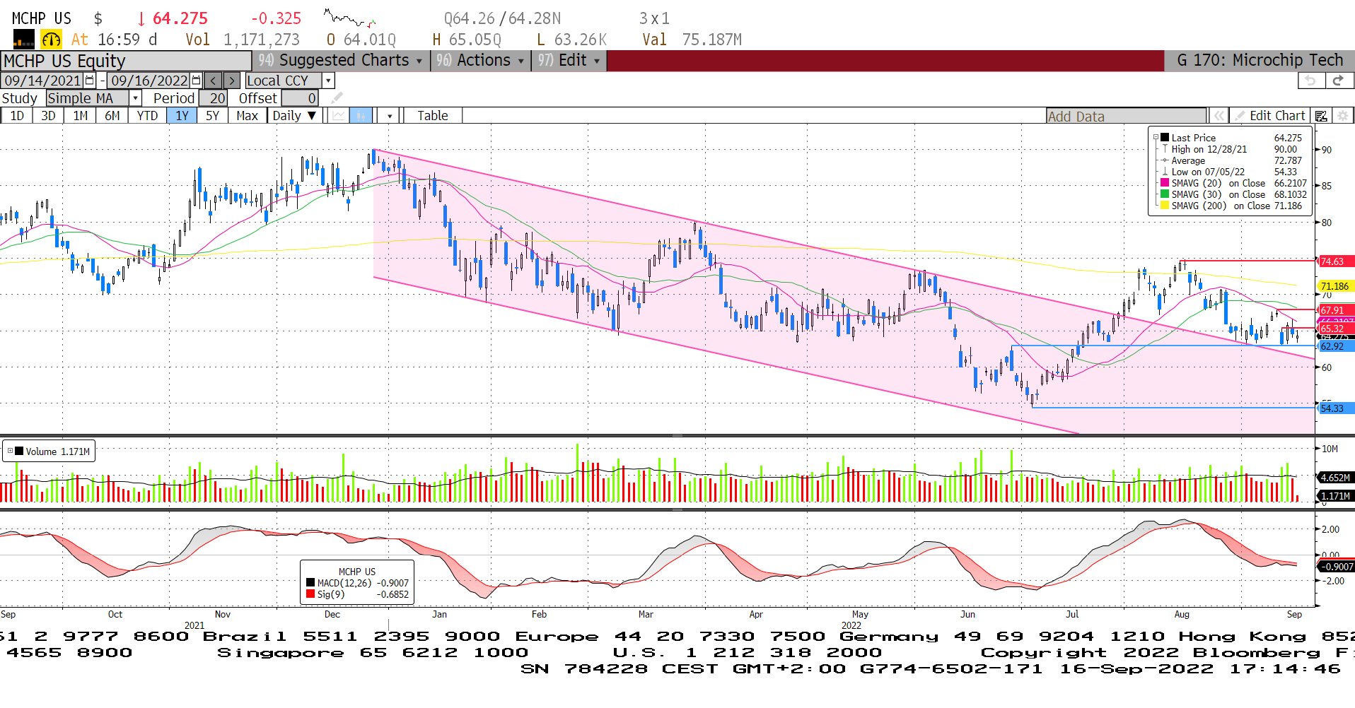This screenshot has height=708, width=1355.
Task: Select the Max range toggle
Action: [247, 116]
